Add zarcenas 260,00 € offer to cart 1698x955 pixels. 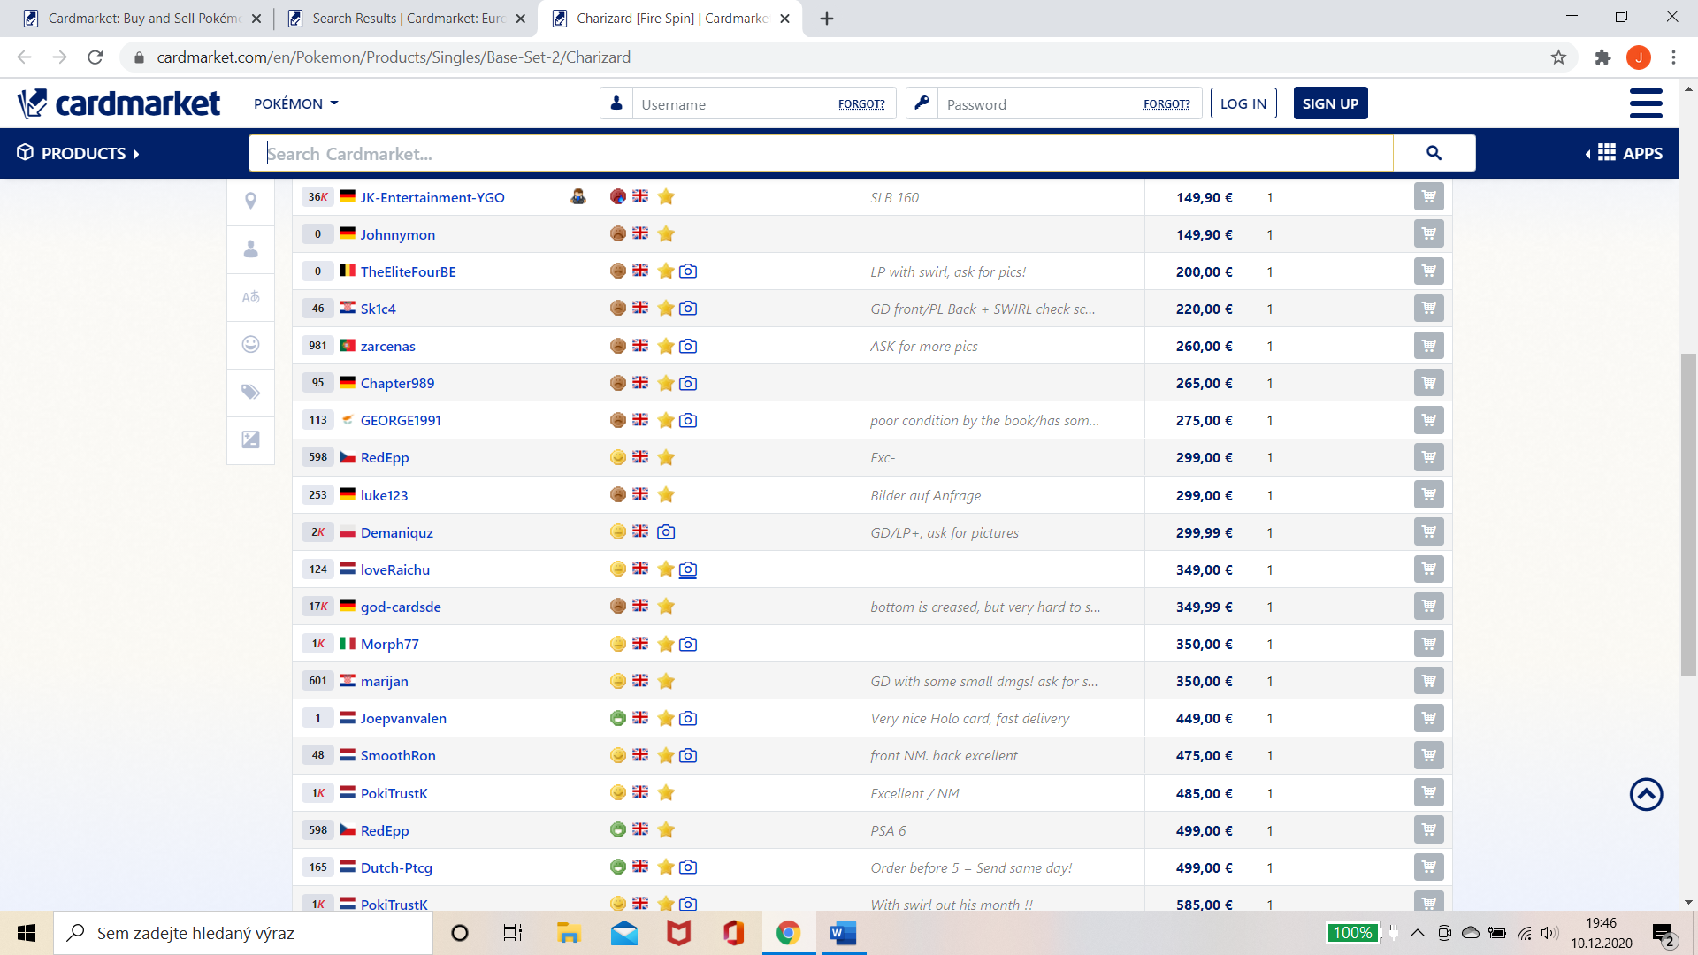(x=1428, y=346)
